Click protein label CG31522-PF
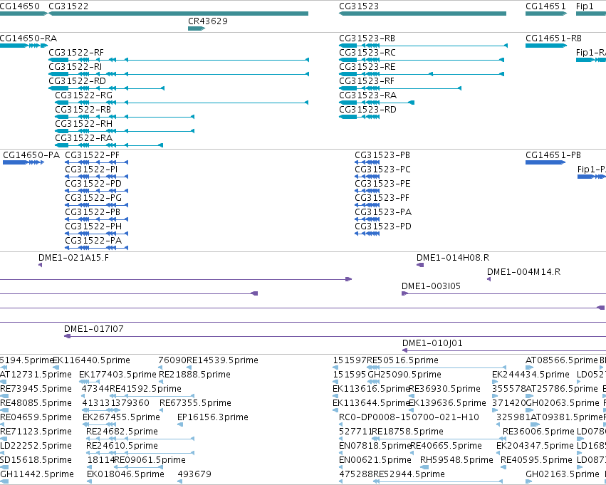 (93, 155)
